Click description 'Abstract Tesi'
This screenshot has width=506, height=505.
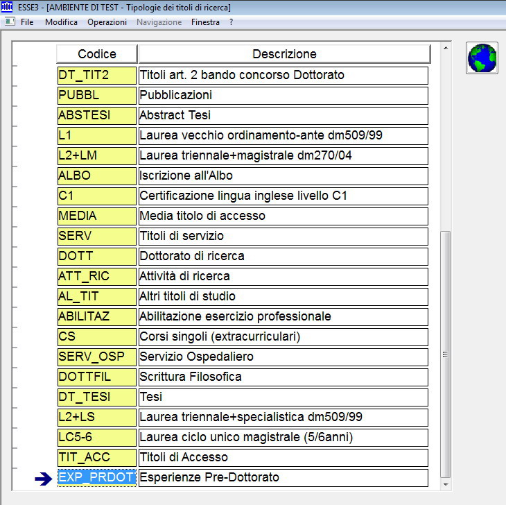283,116
